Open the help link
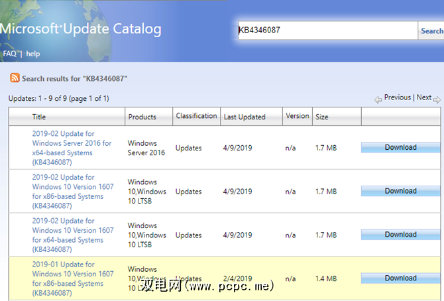The height and width of the screenshot is (301, 444). coord(33,54)
